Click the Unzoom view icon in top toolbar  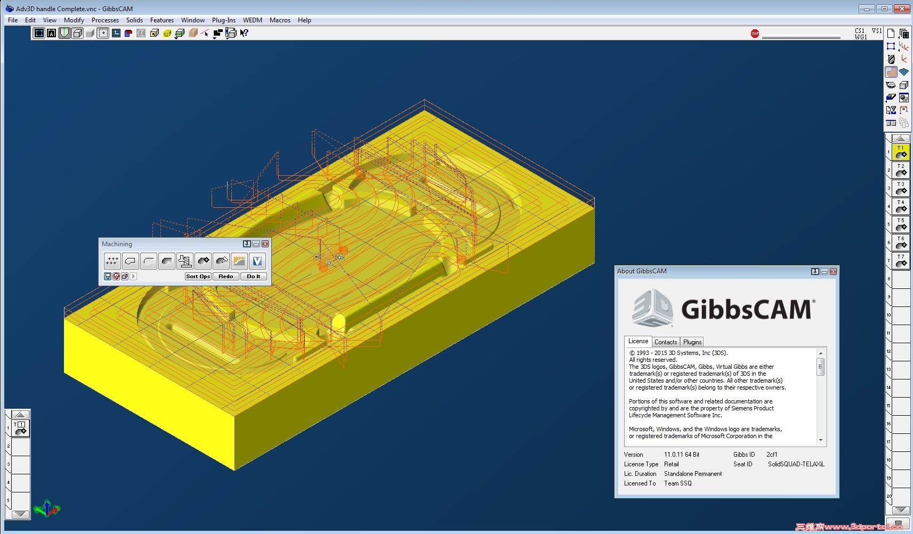(39, 33)
